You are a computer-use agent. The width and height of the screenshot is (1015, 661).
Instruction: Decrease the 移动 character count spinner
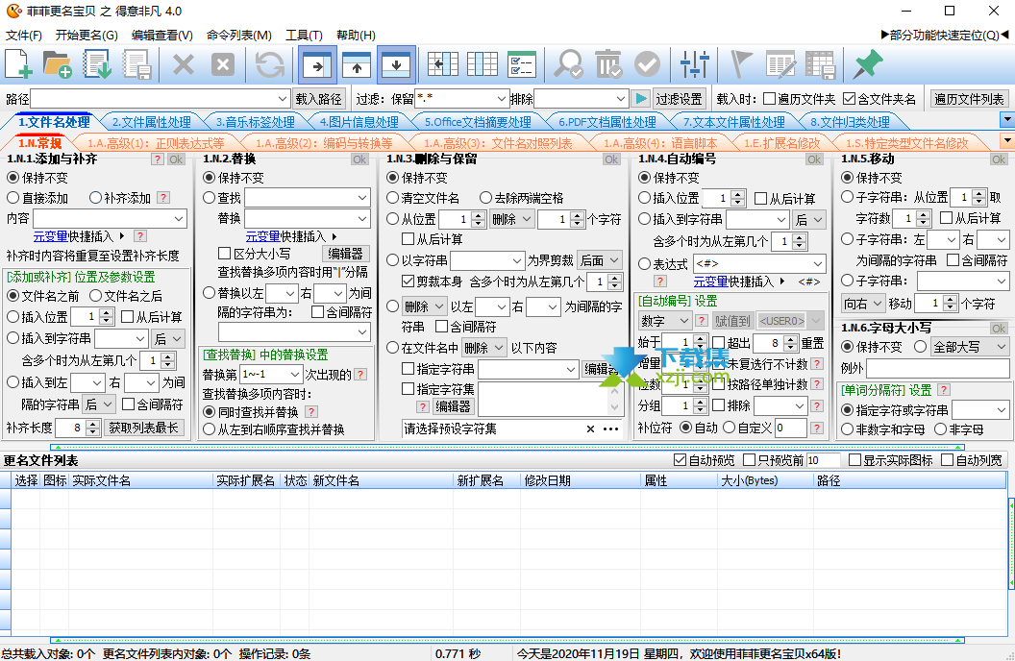coord(950,307)
